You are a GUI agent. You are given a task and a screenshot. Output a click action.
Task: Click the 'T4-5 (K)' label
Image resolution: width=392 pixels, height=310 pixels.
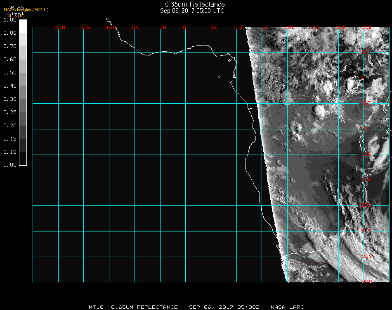pyautogui.click(x=16, y=16)
